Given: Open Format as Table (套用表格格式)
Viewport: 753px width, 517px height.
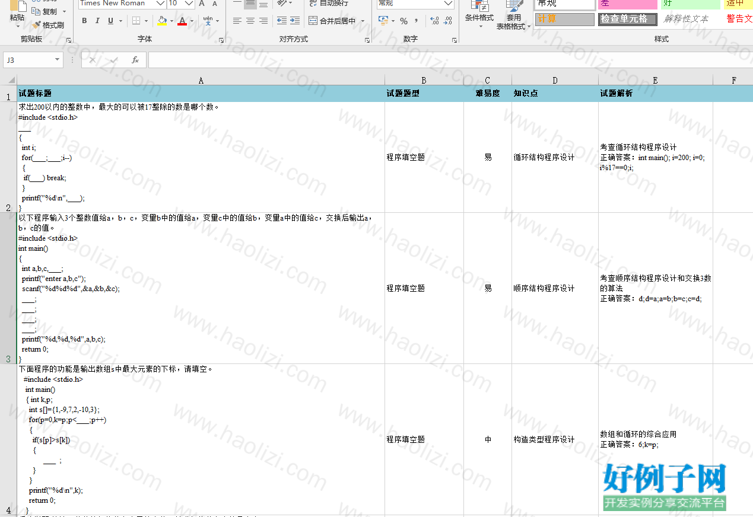Looking at the screenshot, I should 514,15.
